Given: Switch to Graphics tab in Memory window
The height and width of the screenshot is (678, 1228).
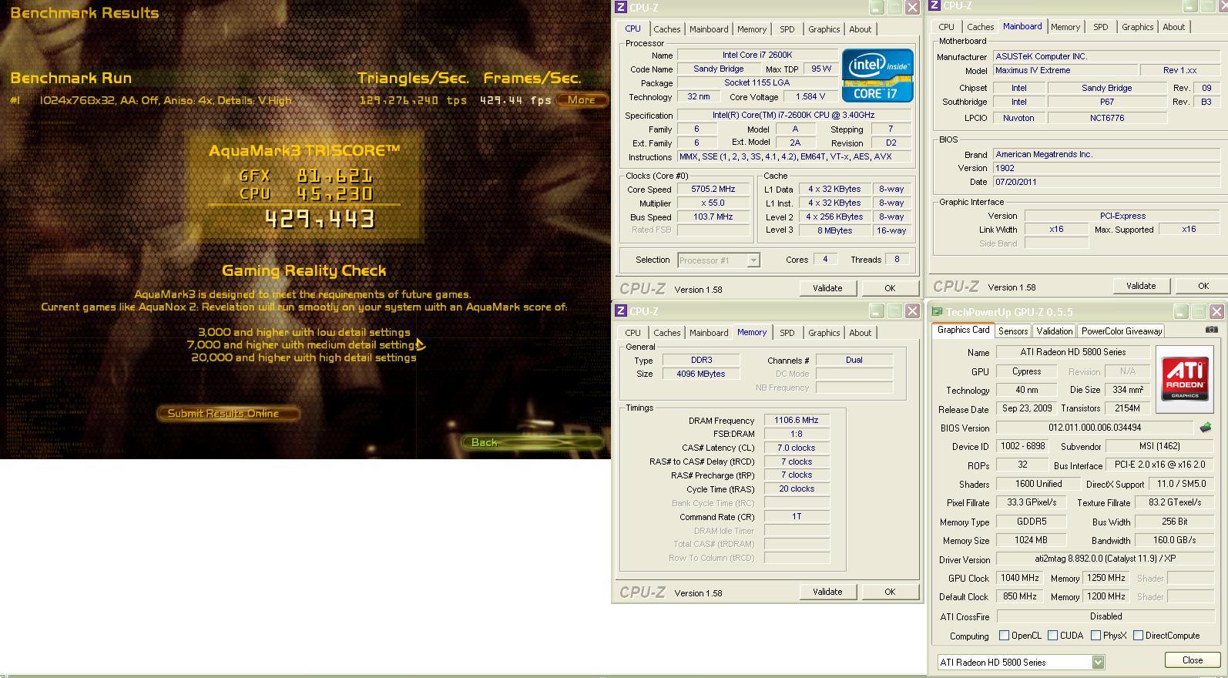Looking at the screenshot, I should (824, 333).
